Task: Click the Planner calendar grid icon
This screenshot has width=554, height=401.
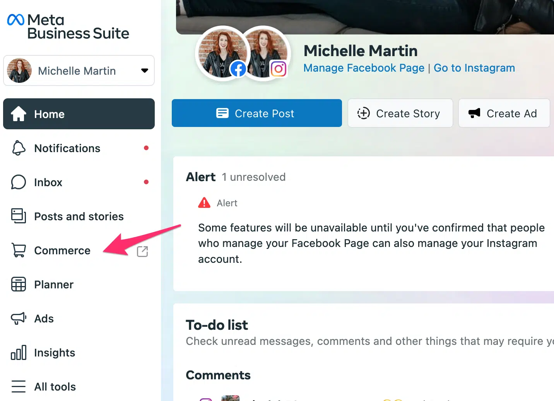Action: (19, 284)
